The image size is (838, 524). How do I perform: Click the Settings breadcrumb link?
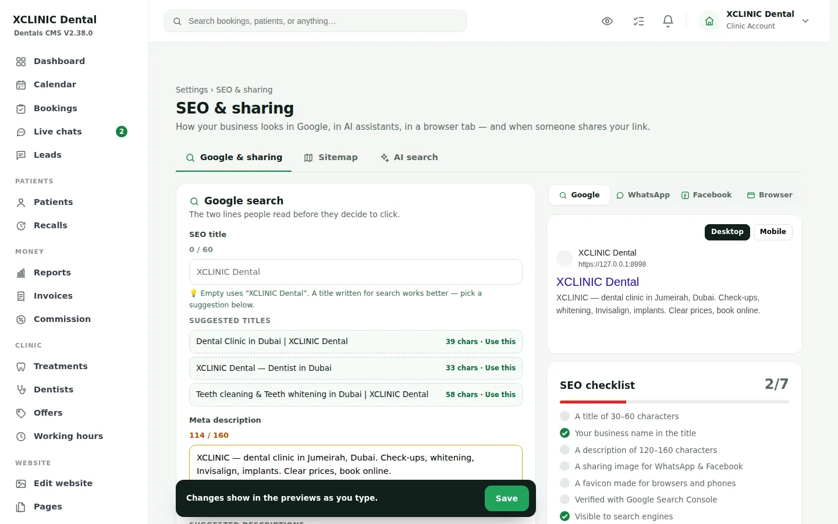(191, 90)
